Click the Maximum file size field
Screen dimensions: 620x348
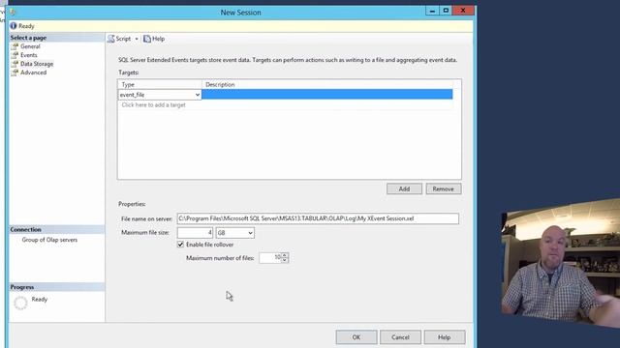[195, 233]
